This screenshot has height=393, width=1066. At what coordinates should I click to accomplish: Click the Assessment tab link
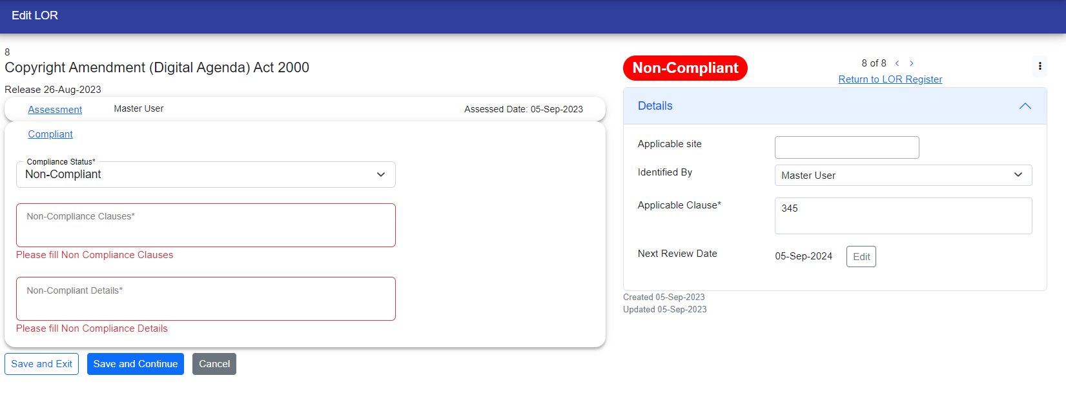pos(55,110)
